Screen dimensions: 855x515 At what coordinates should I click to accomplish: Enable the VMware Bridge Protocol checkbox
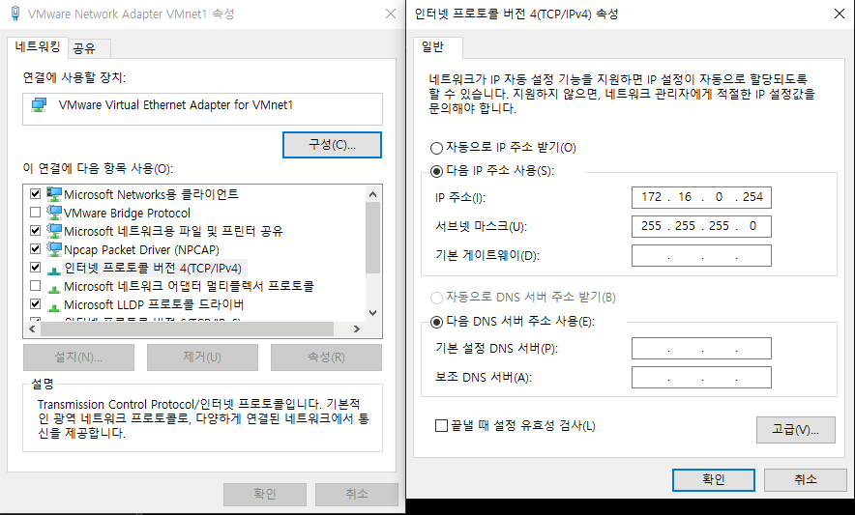click(x=36, y=212)
